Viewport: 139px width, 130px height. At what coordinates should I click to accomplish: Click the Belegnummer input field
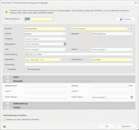[46, 86]
